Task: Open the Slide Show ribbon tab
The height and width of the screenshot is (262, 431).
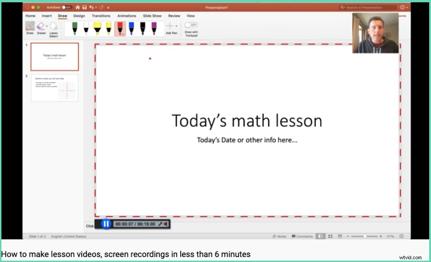Action: [152, 15]
